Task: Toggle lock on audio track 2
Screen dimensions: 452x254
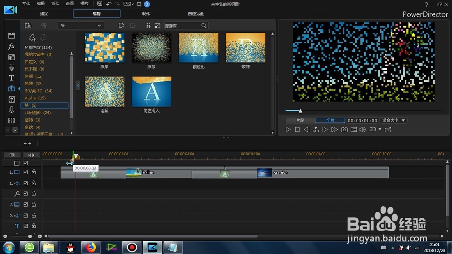Action: pyautogui.click(x=34, y=215)
